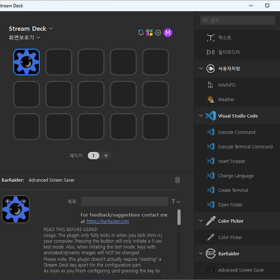Open the purple M account avatar
Viewport: 280px width, 280px height.
point(168,33)
